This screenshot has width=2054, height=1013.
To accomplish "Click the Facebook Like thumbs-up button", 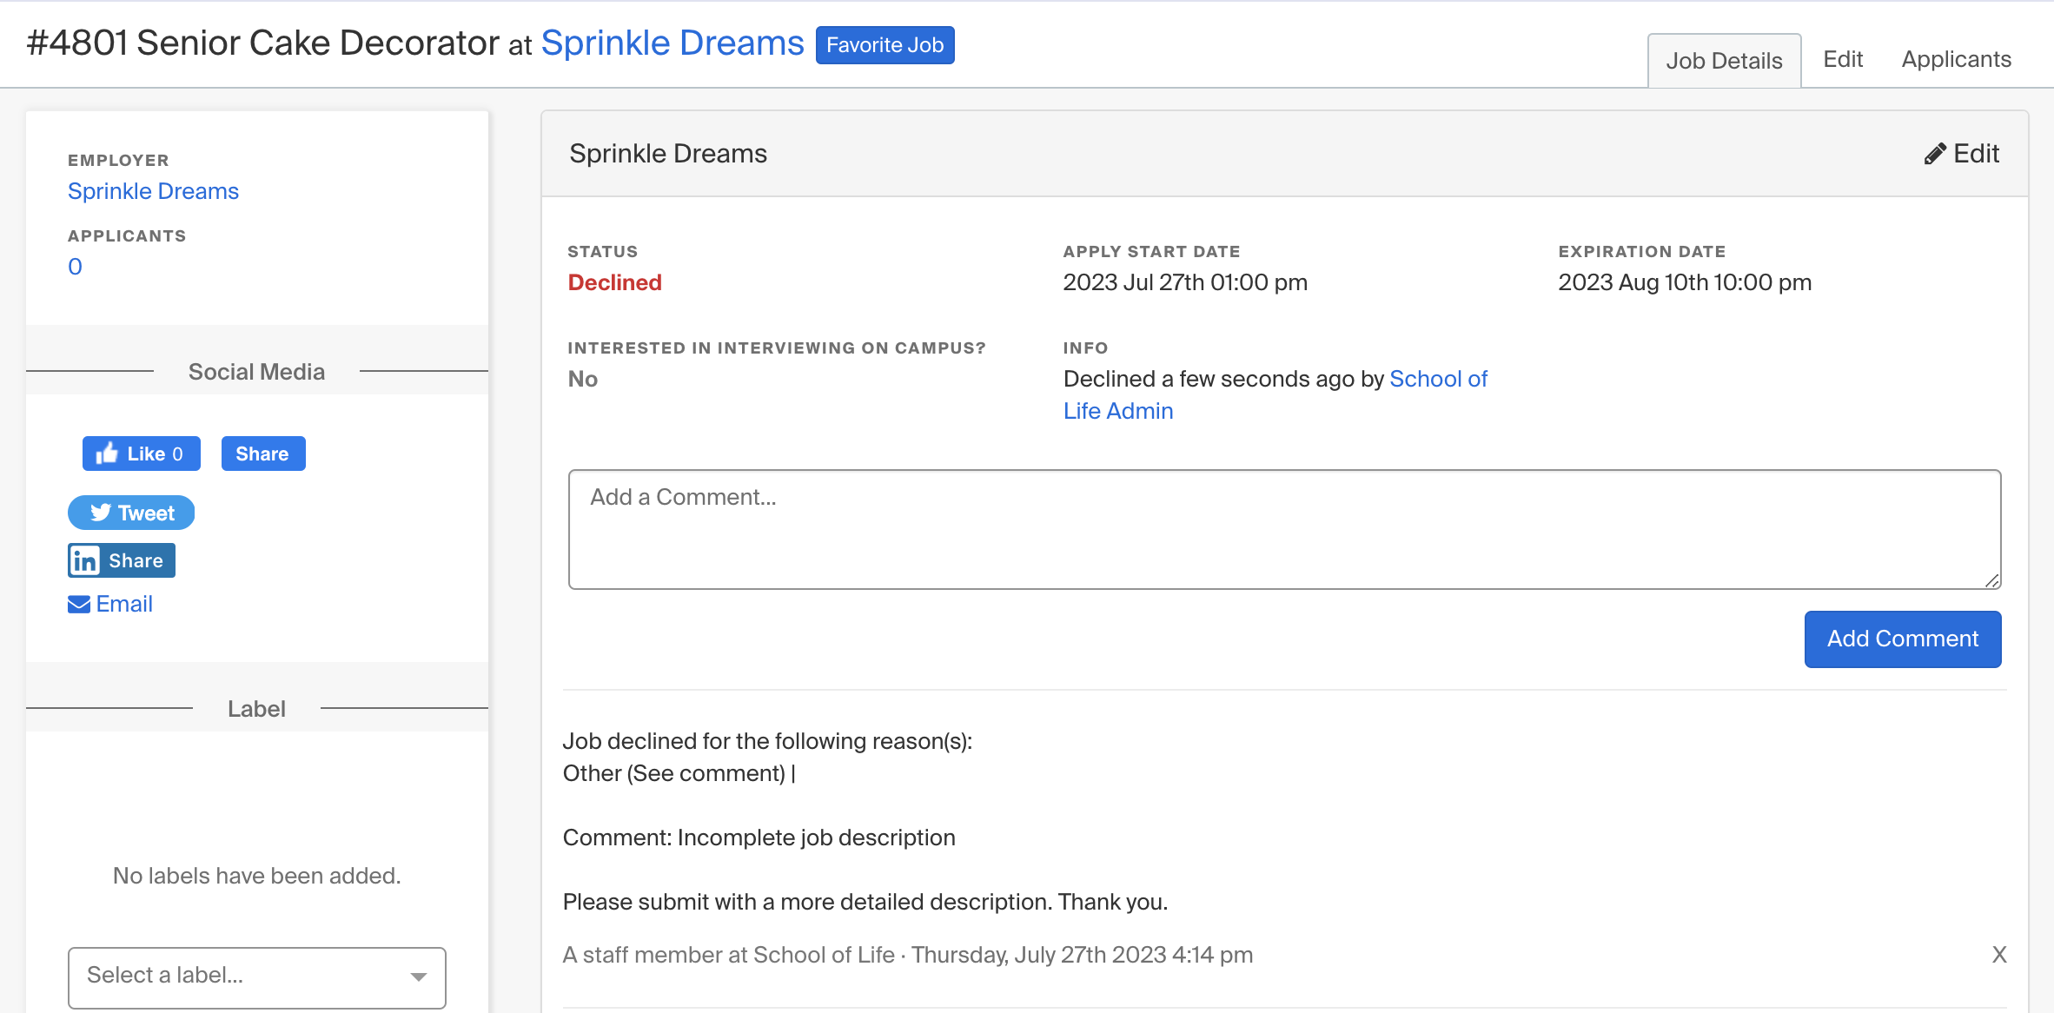I will pos(141,454).
